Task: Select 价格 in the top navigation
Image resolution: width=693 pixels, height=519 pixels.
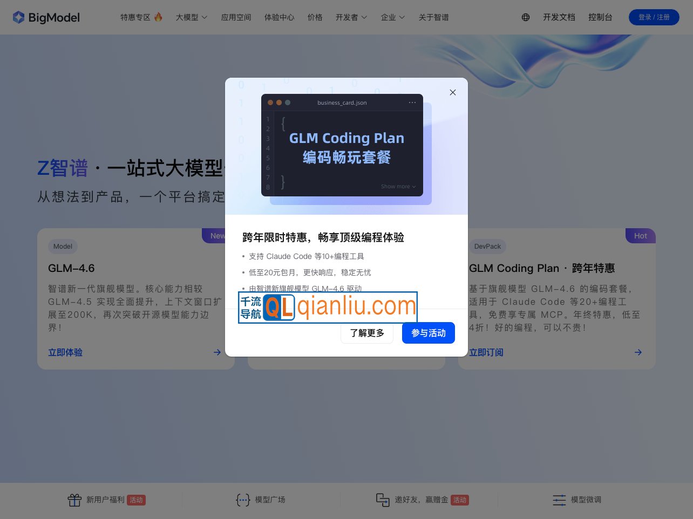Action: (315, 17)
